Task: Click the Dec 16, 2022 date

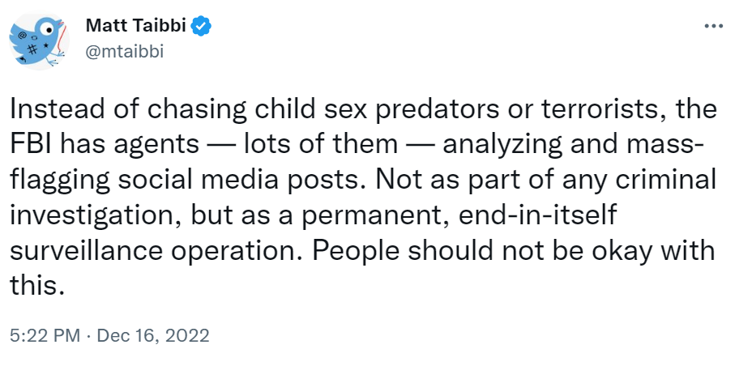Action: tap(153, 335)
